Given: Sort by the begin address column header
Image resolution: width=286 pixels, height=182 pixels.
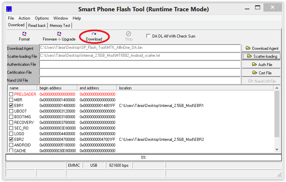Looking at the screenshot, I should 57,88.
